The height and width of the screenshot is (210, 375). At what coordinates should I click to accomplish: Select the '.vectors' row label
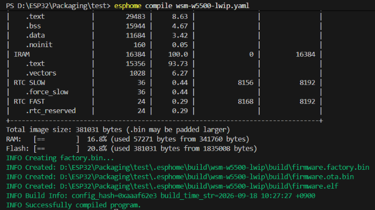(41, 73)
